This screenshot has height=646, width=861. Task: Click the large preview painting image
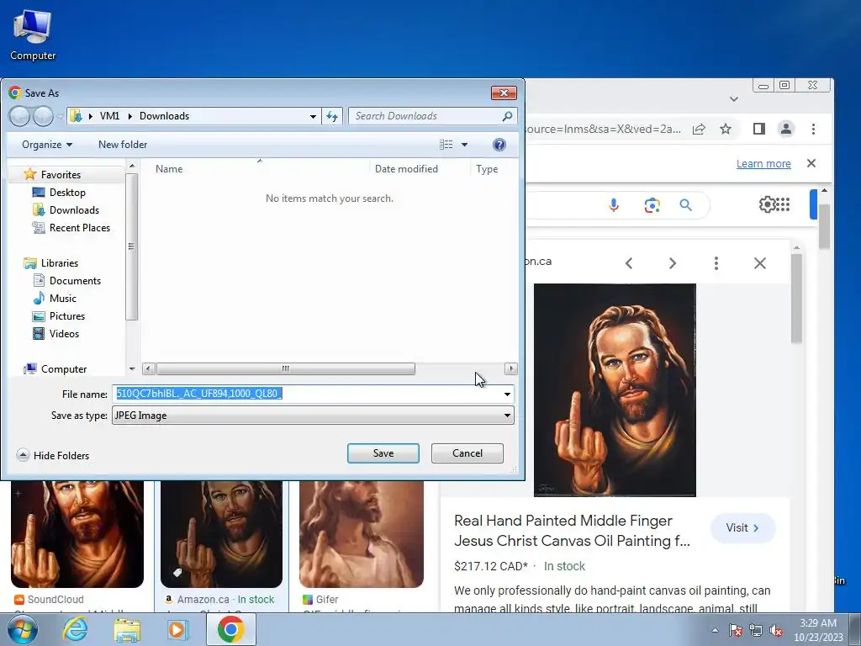click(x=615, y=390)
